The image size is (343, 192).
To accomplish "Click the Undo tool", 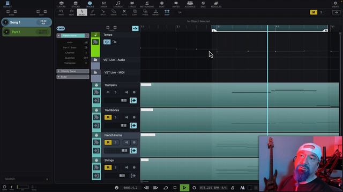I will pyautogui.click(x=61, y=12).
